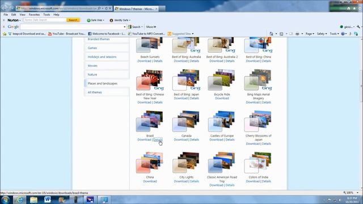Open Details for Best of Bing: Australia

pos(194,61)
